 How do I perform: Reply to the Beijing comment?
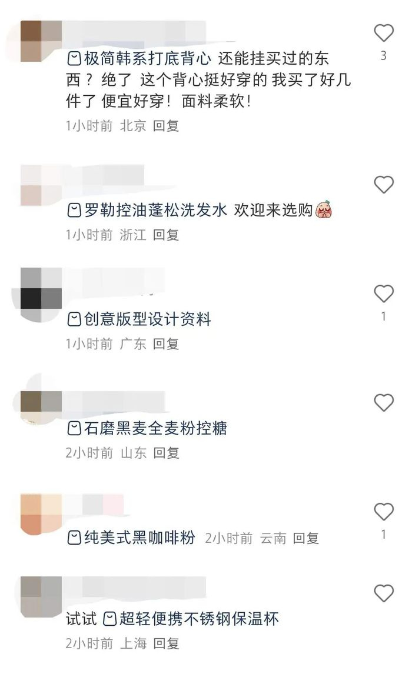[166, 126]
